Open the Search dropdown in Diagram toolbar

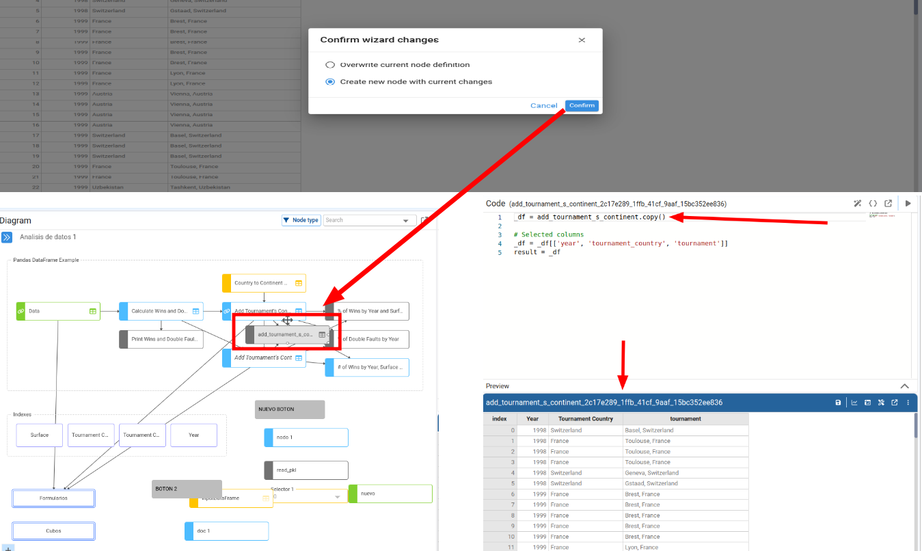[x=407, y=221]
